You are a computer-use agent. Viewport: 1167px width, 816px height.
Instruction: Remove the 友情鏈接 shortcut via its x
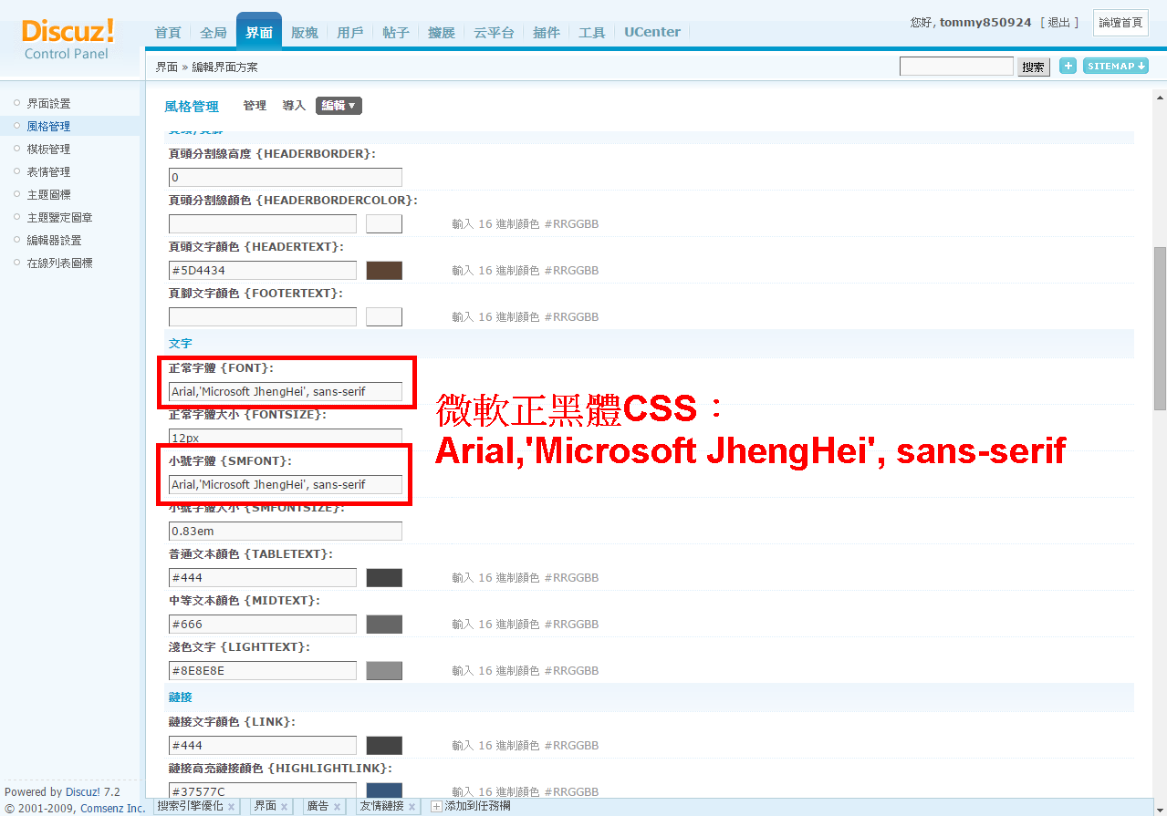point(412,807)
